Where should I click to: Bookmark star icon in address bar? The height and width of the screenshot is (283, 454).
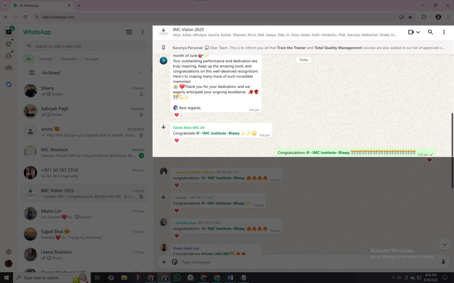point(410,17)
